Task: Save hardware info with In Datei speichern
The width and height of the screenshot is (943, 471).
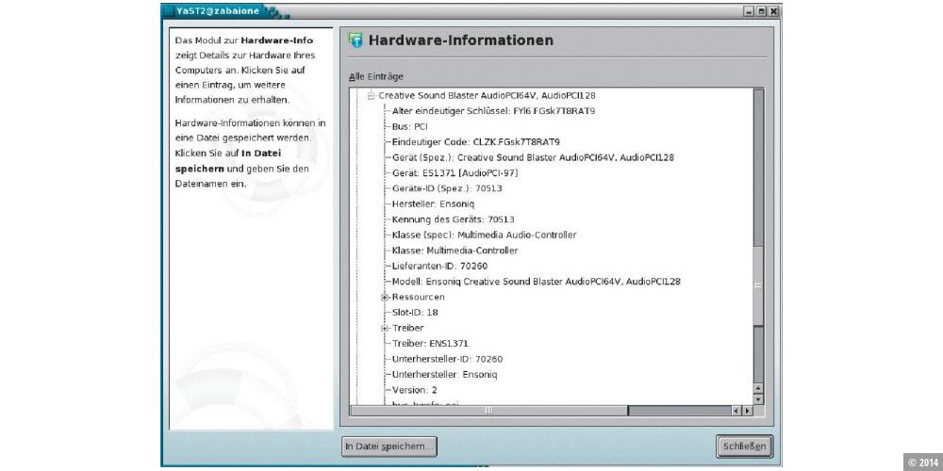Action: click(x=389, y=446)
